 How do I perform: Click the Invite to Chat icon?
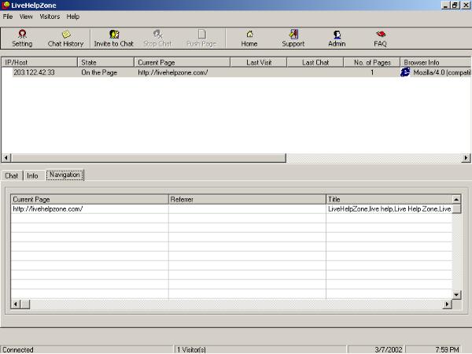114,39
